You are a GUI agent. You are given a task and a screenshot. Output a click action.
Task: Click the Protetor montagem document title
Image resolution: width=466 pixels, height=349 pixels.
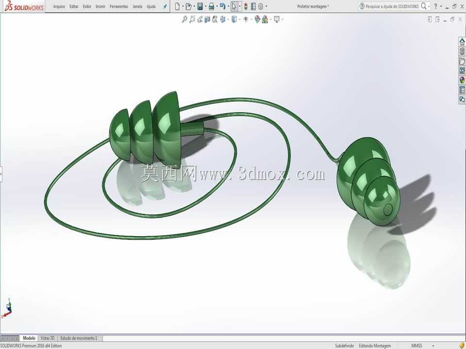(x=313, y=6)
